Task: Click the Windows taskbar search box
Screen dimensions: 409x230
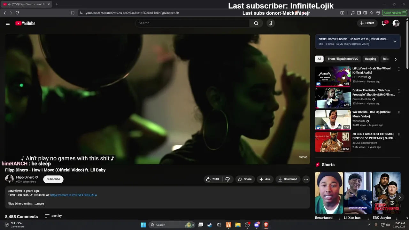Action: point(172,225)
